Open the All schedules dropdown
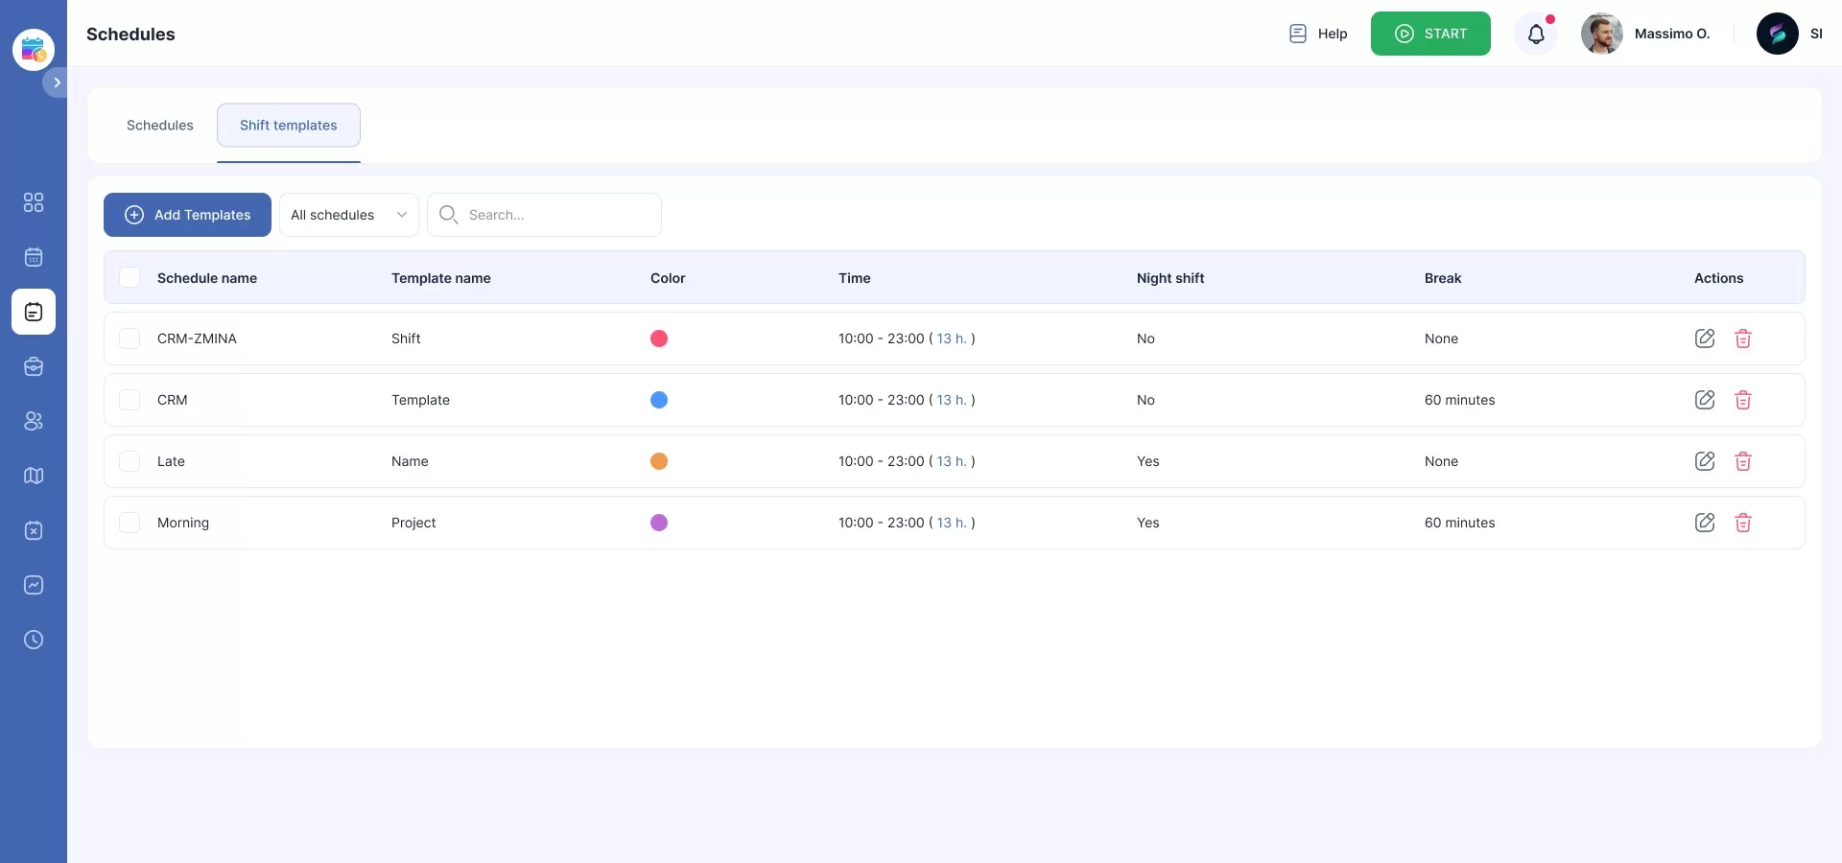1842x863 pixels. (x=348, y=215)
